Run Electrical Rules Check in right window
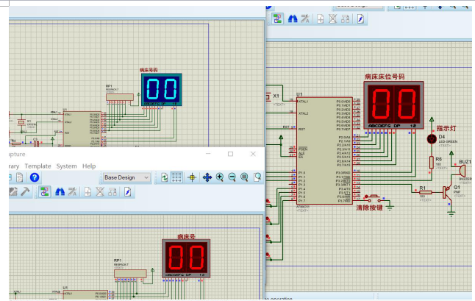The width and height of the screenshot is (475, 301). tap(360, 19)
